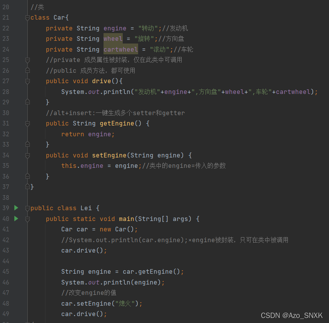Viewport: 329px width, 323px height.
Task: Click 'getEngine' method declaration name
Action: tap(117, 124)
